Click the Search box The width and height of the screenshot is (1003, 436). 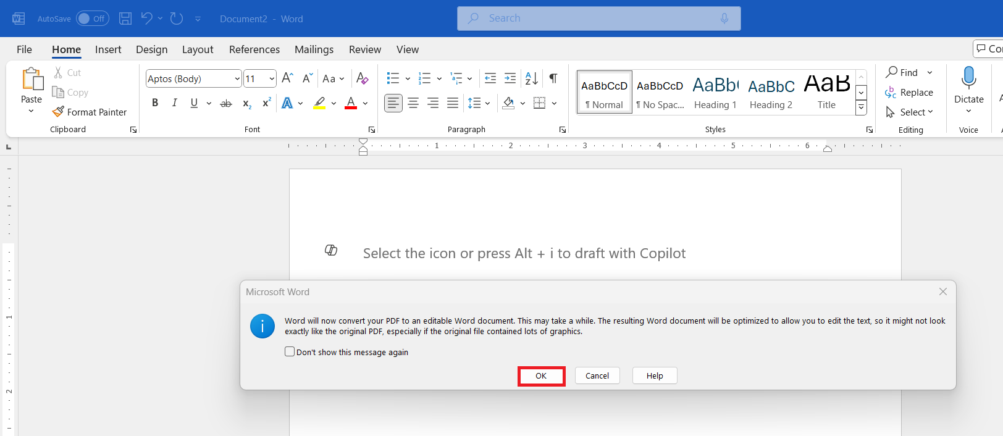point(599,19)
